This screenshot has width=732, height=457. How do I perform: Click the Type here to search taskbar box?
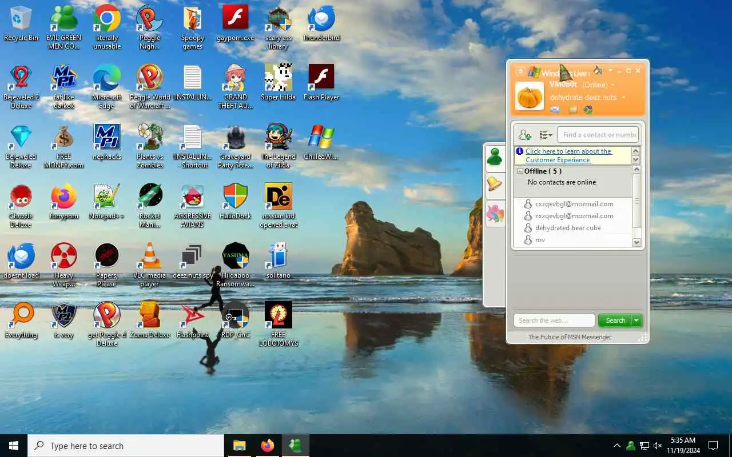tap(126, 446)
